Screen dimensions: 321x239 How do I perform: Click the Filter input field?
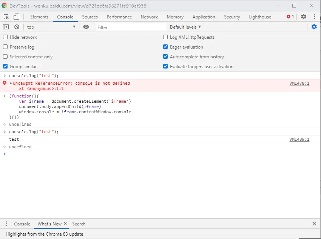130,27
